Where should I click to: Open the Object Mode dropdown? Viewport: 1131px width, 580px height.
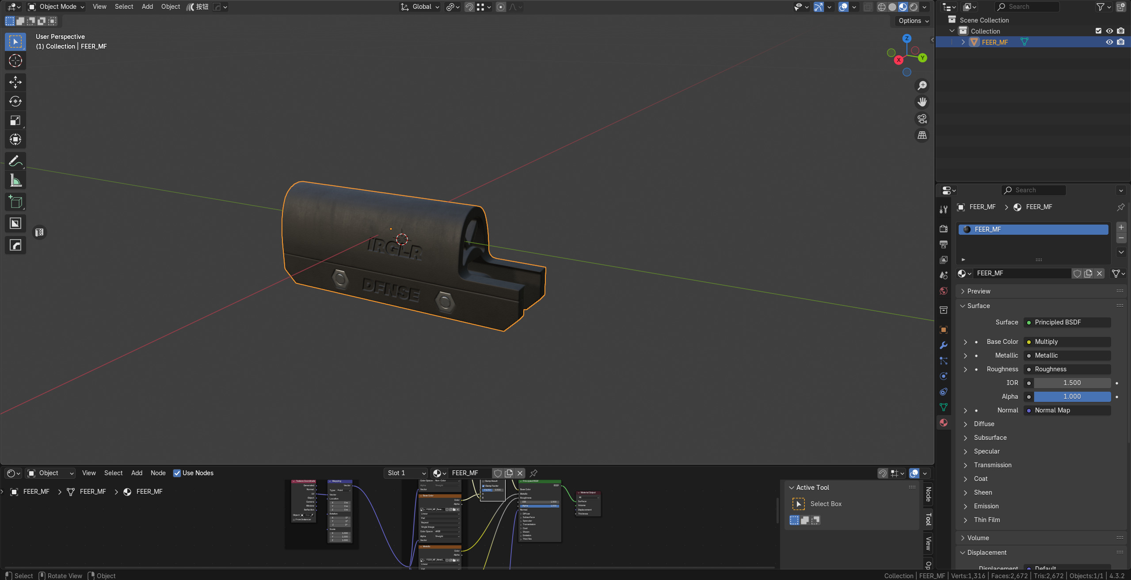(x=56, y=7)
